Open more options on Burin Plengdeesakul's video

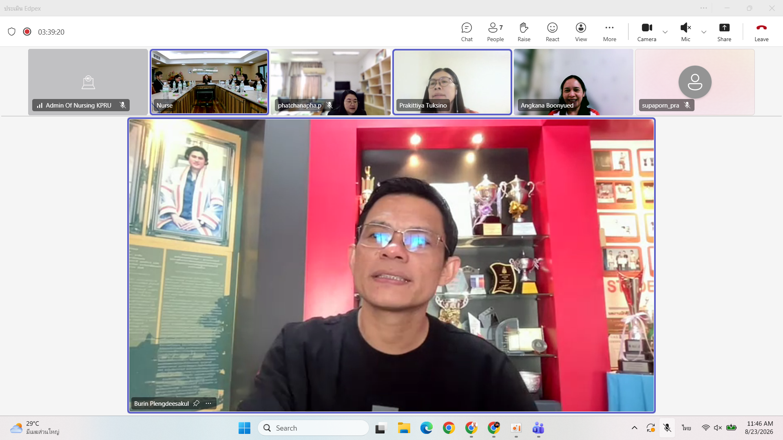tap(208, 403)
